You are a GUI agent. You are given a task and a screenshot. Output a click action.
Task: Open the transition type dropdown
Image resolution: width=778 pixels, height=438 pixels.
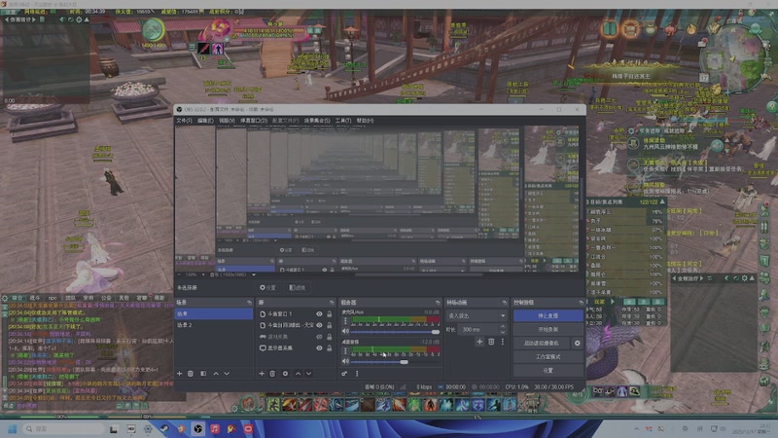(x=477, y=315)
